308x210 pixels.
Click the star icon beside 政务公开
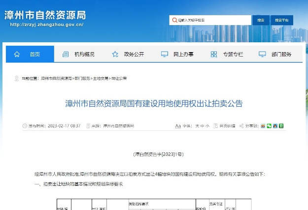click(x=115, y=54)
